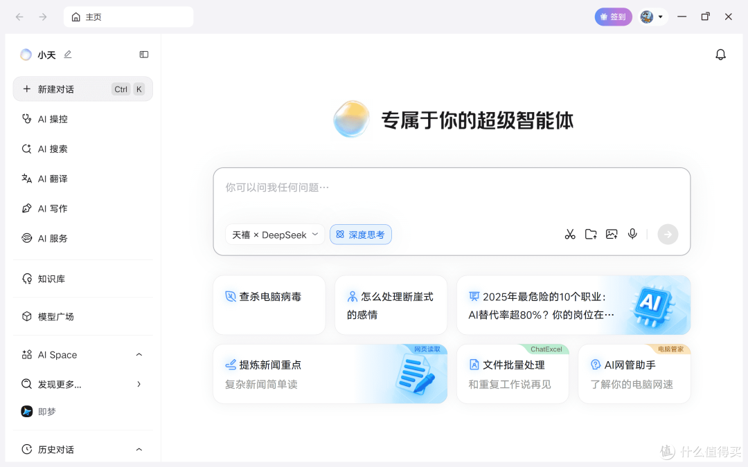This screenshot has width=748, height=467.
Task: Open the account dropdown arrow beside avatar
Action: click(661, 17)
